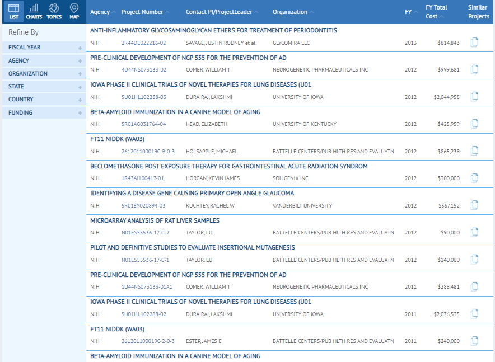The image size is (495, 362).
Task: Open project number 5U01HL102288-02
Action: (x=144, y=314)
